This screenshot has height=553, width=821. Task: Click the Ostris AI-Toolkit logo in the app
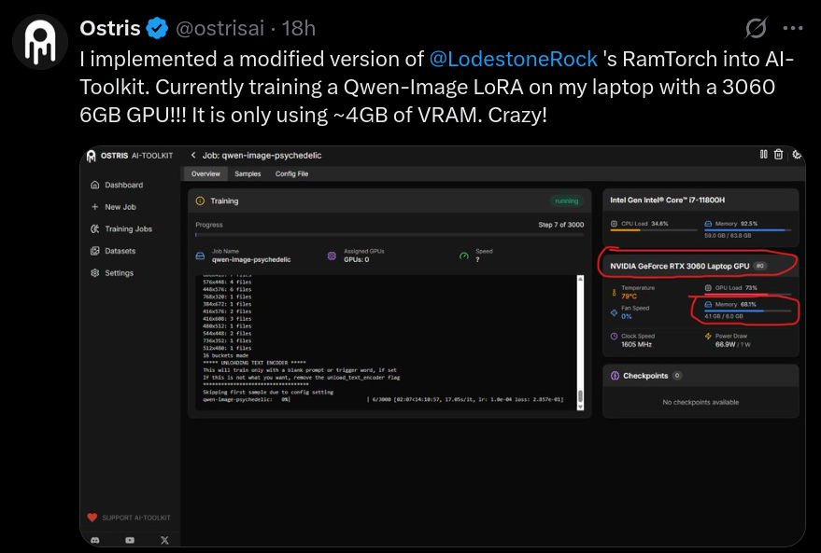pyautogui.click(x=92, y=156)
